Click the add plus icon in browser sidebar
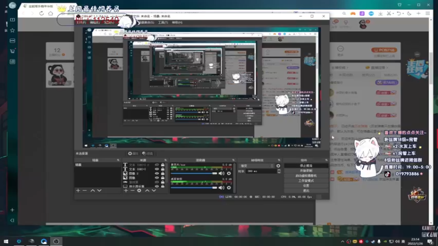Viewport: 438px width, 246px height. point(12,210)
